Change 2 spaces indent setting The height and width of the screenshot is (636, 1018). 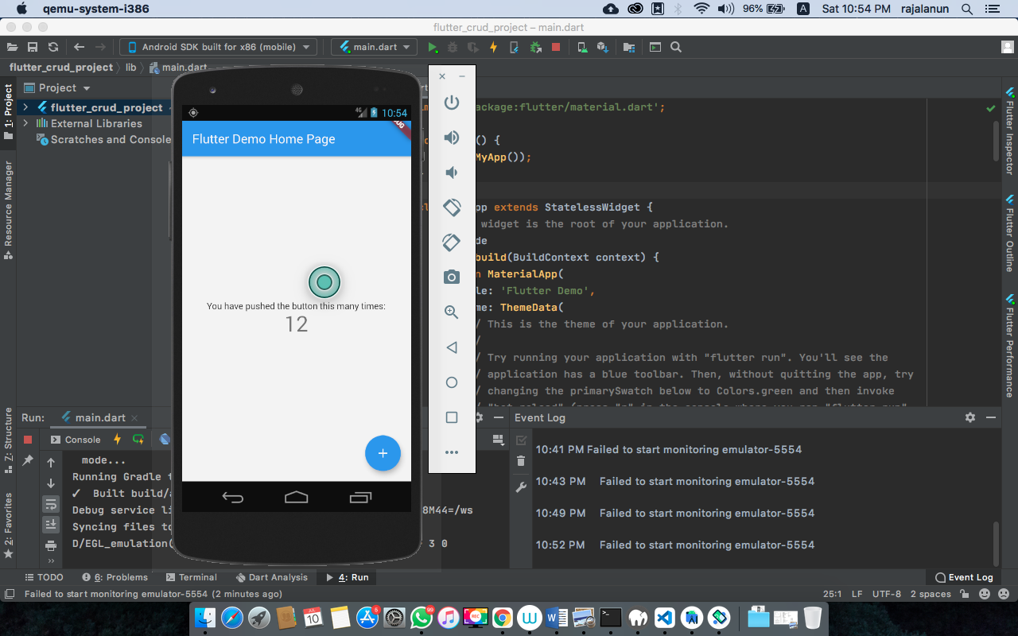pyautogui.click(x=931, y=594)
